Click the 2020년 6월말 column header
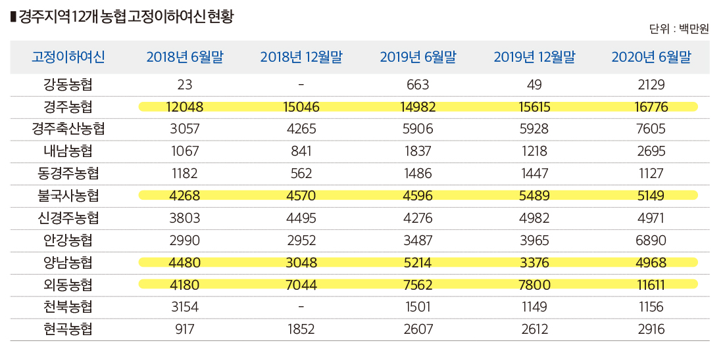The width and height of the screenshot is (725, 345). click(651, 57)
